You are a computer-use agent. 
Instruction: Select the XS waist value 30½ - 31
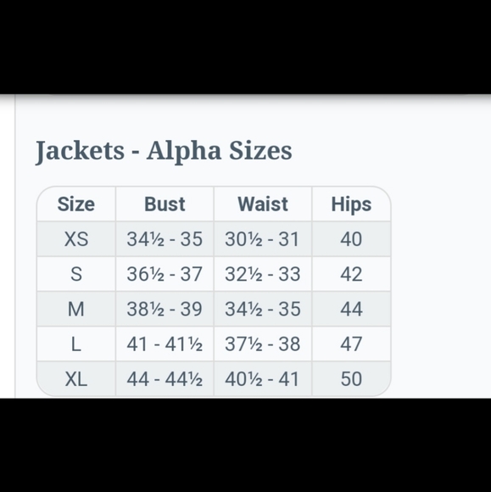pos(262,239)
